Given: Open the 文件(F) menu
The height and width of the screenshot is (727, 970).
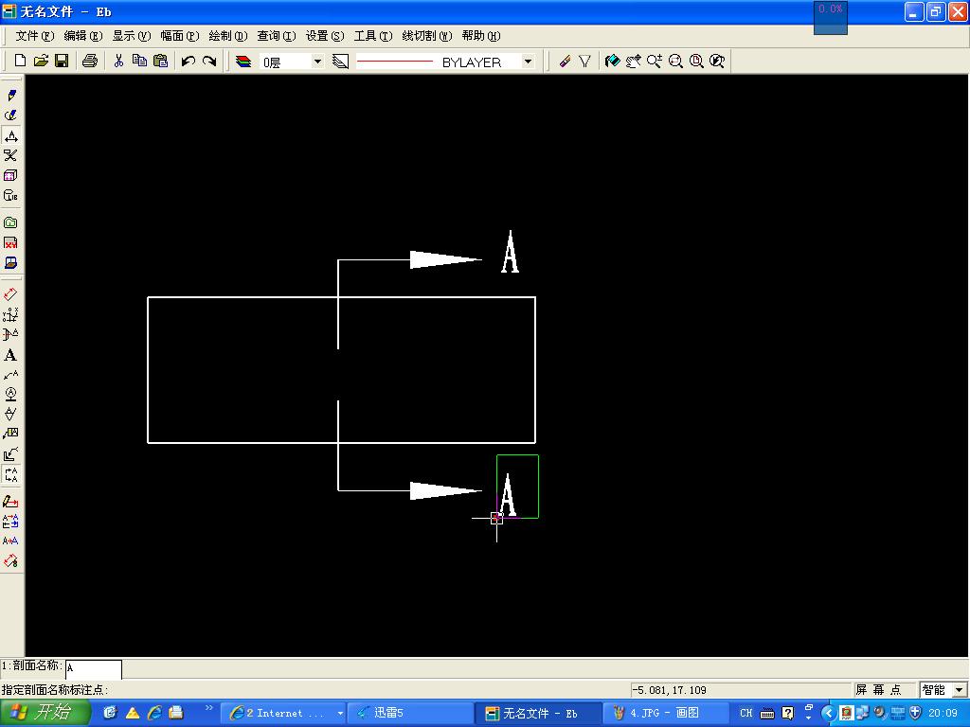Looking at the screenshot, I should tap(34, 36).
